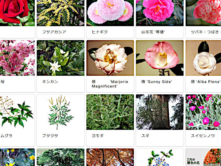
Task: Open the blue star flower illustration
Action: click(x=160, y=157)
